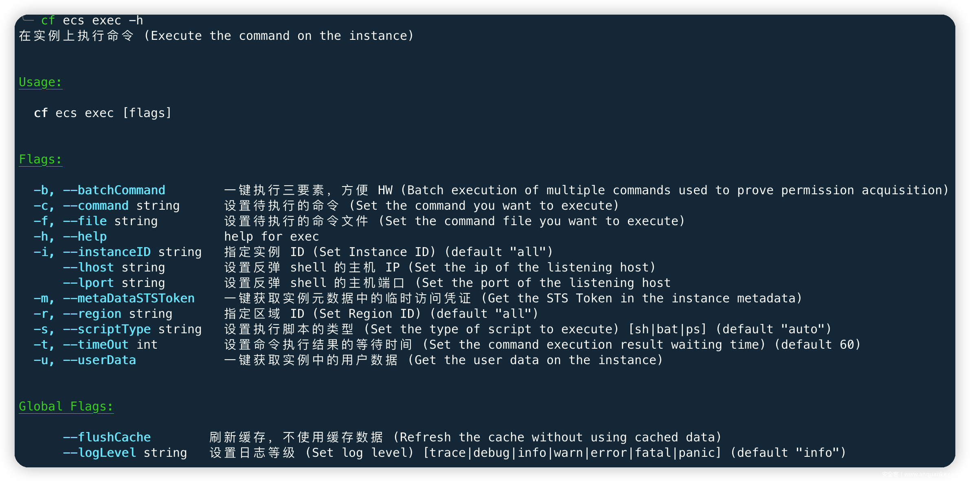Click the underlined Usage: heading
The width and height of the screenshot is (970, 482).
[40, 82]
